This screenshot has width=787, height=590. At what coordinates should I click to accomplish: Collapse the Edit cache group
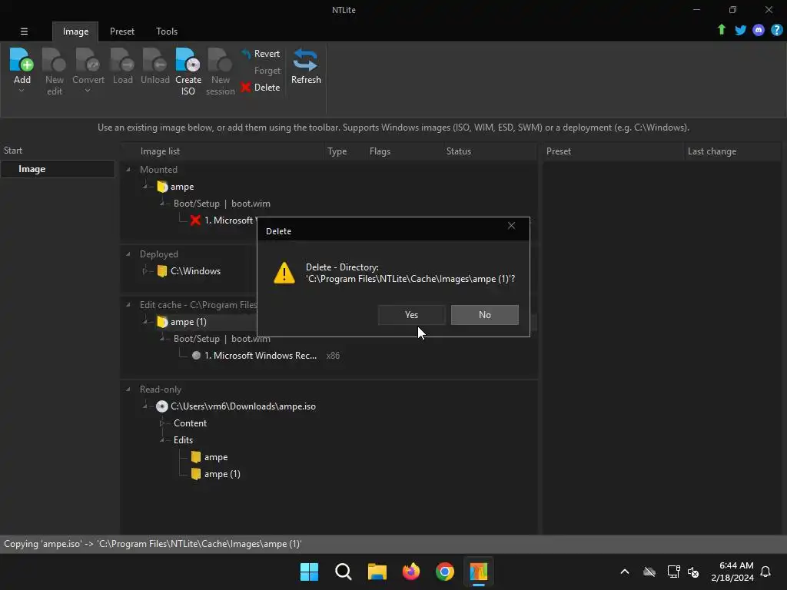tap(128, 304)
